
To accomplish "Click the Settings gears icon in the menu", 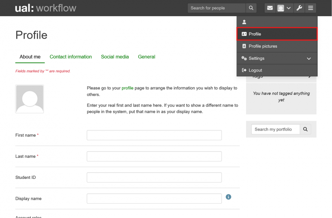I will [x=244, y=58].
